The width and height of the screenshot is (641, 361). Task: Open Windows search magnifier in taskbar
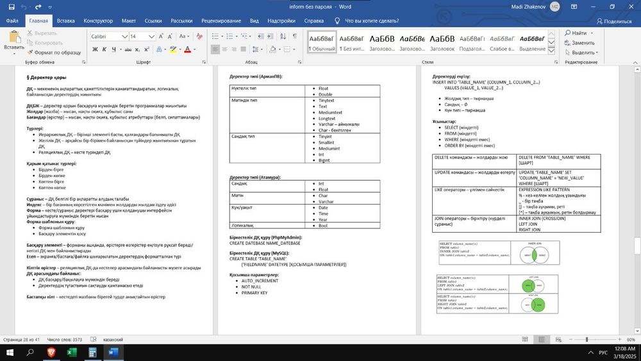pyautogui.click(x=30, y=353)
